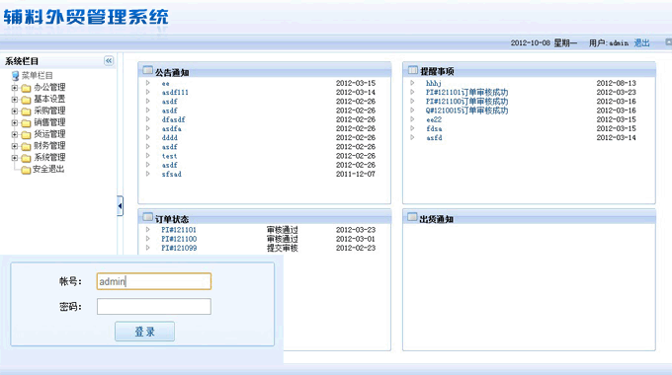Collapse the 系统栏目 sidebar panel

[109, 61]
